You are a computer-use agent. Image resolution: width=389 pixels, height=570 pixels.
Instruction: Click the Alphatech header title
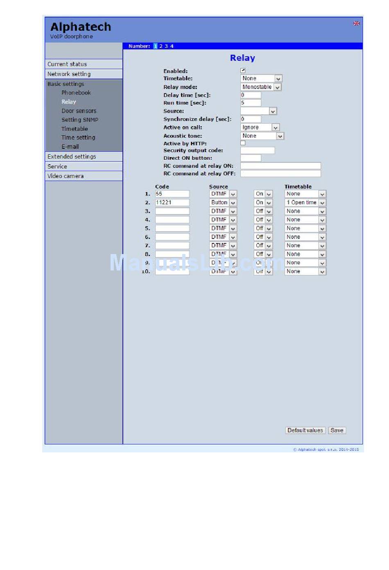tap(81, 27)
